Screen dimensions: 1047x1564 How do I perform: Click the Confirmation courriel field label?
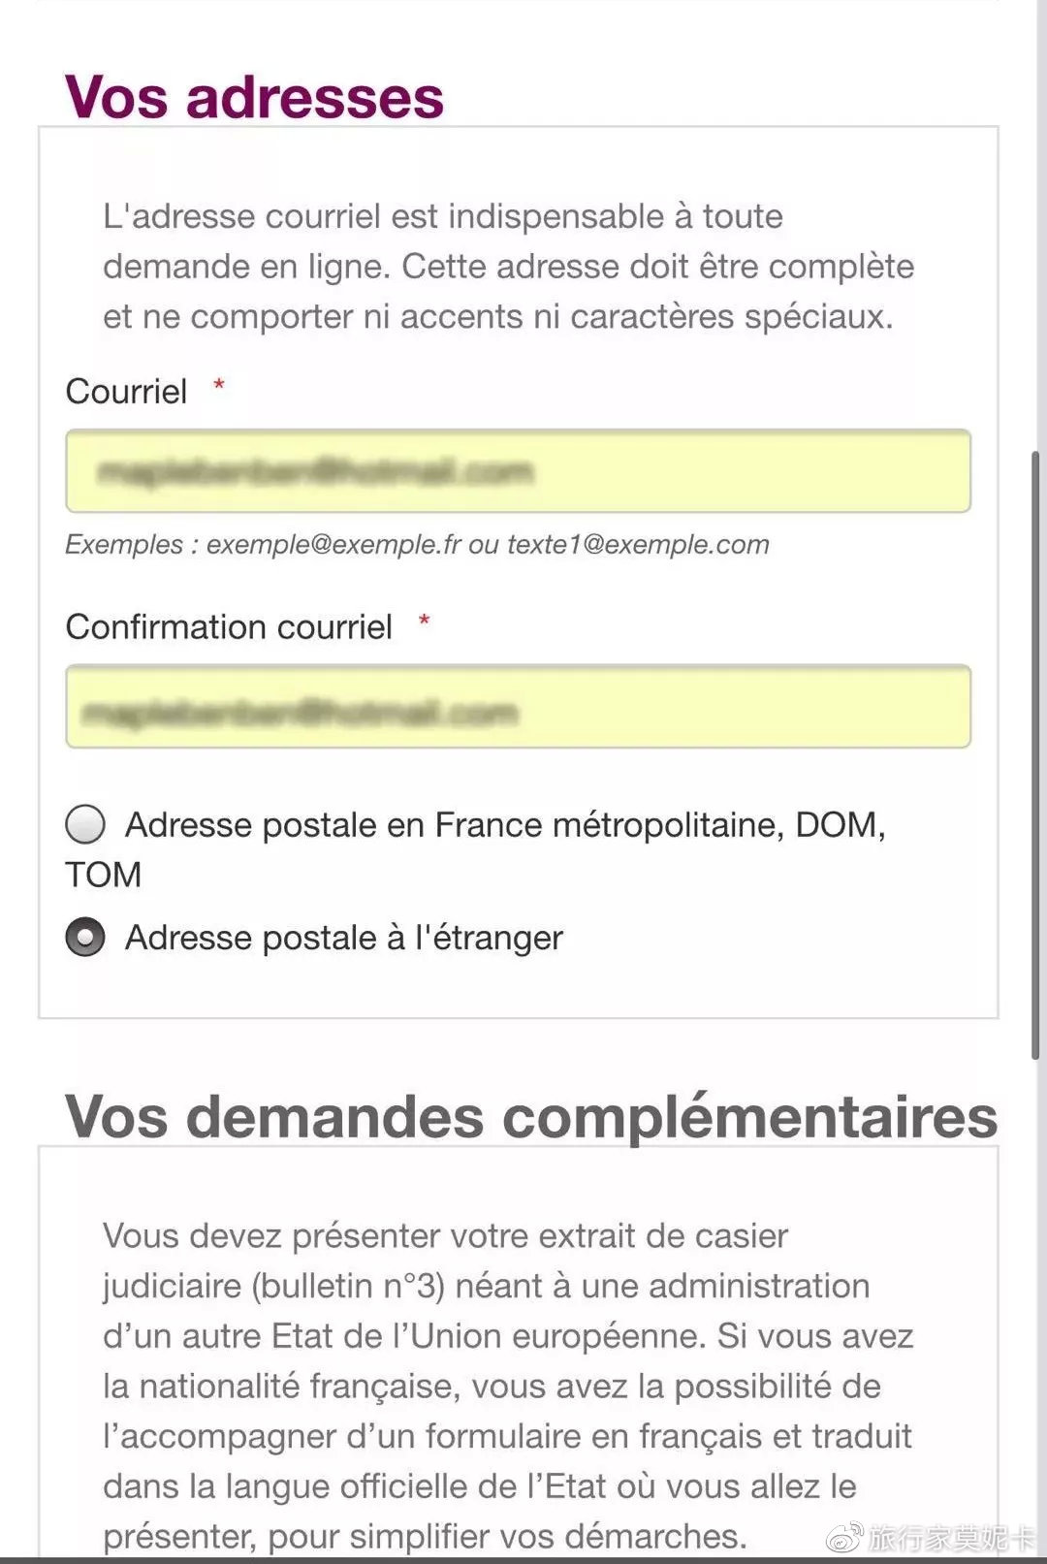tap(229, 627)
